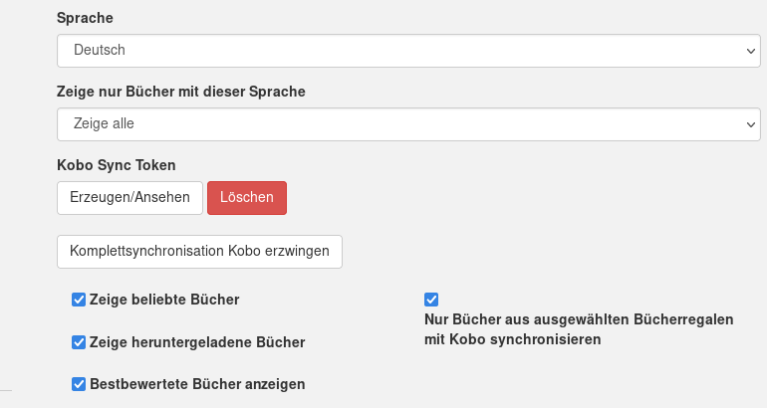Click the 'Nur Bücher aus ausgewählten Bücherregalen' label text
The image size is (767, 408).
pos(579,319)
